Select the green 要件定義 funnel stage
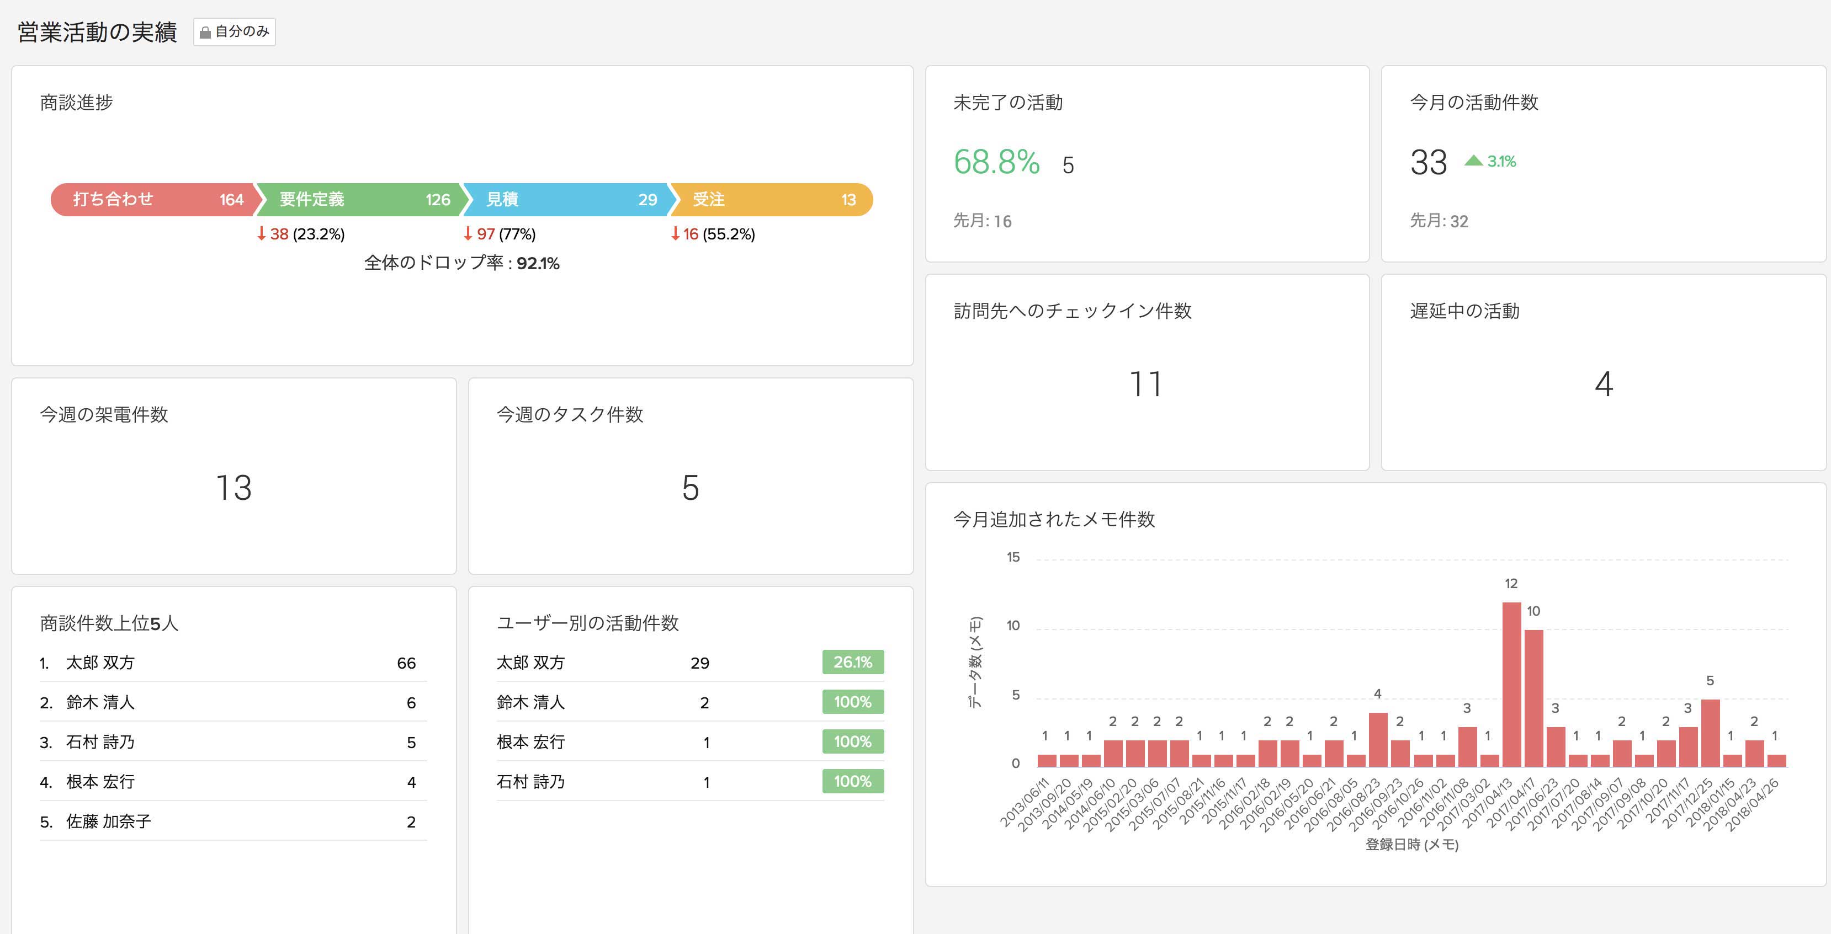This screenshot has height=934, width=1831. coord(359,200)
